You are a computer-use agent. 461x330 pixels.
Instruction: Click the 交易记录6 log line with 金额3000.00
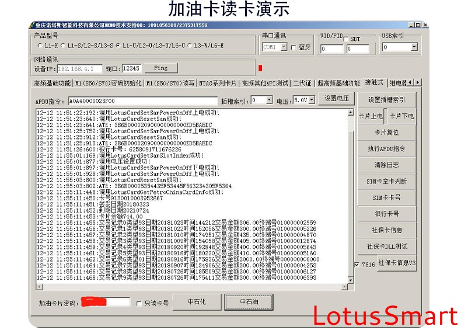178,259
